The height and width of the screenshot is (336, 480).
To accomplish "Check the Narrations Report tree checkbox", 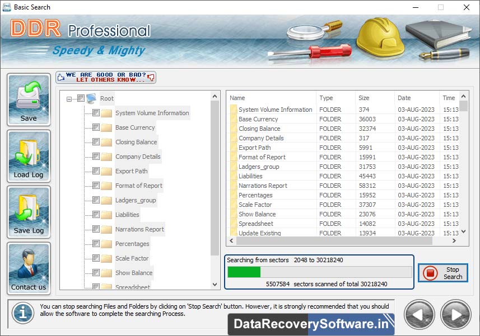I will [x=96, y=229].
